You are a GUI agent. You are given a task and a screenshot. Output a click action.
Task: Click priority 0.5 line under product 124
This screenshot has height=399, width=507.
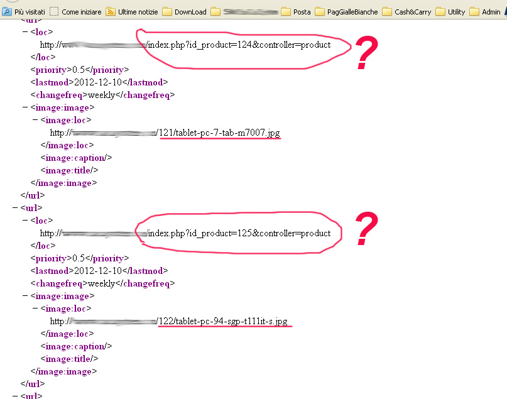(80, 70)
